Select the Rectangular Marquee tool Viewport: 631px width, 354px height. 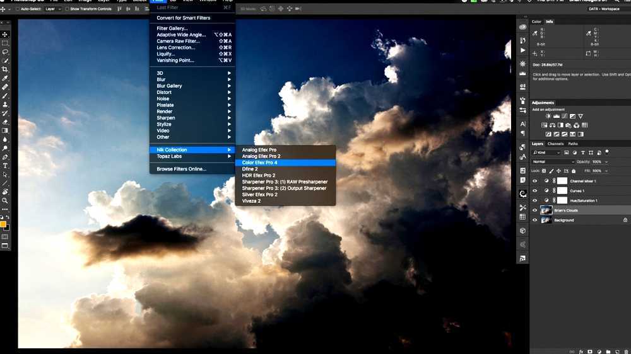(x=5, y=43)
